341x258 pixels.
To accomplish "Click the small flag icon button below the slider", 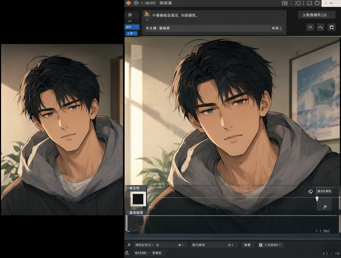I will pos(325,207).
